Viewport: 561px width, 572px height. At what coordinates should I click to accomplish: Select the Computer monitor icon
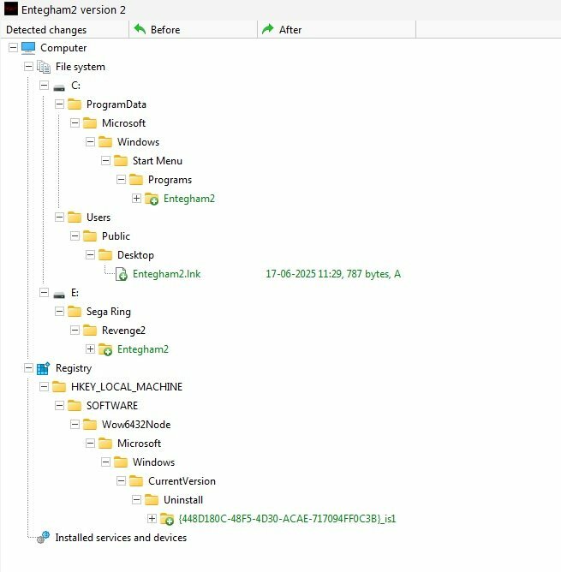coord(28,48)
